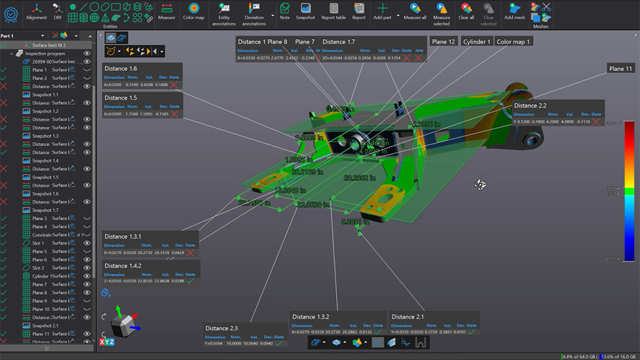This screenshot has width=640, height=360.
Task: Open the Part 1 dropdown
Action: pyautogui.click(x=42, y=36)
